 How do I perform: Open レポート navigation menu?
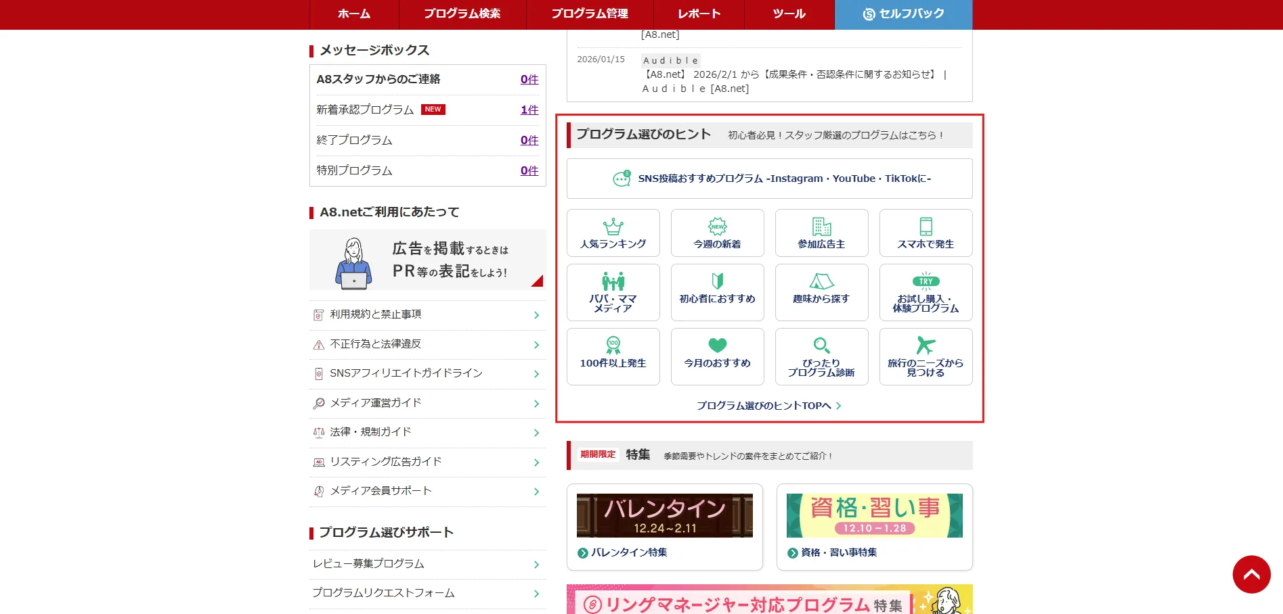click(x=699, y=14)
